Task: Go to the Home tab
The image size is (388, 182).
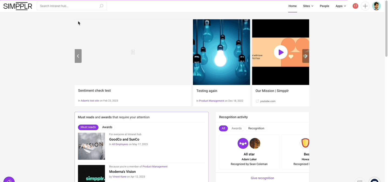Action: pyautogui.click(x=292, y=6)
